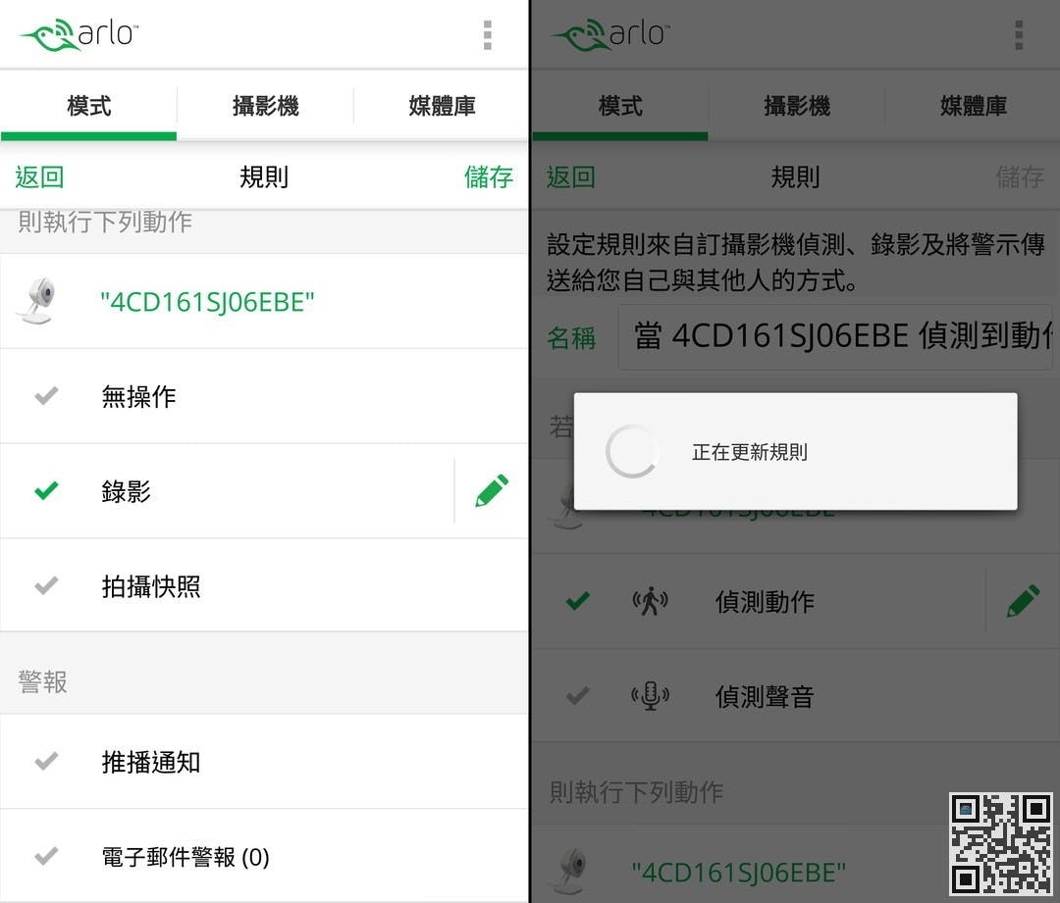Click the rule 名稱 name input field

[835, 336]
